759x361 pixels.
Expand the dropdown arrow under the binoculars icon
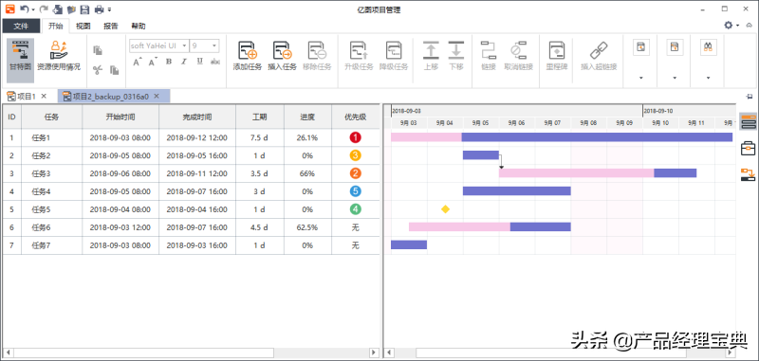pos(708,78)
